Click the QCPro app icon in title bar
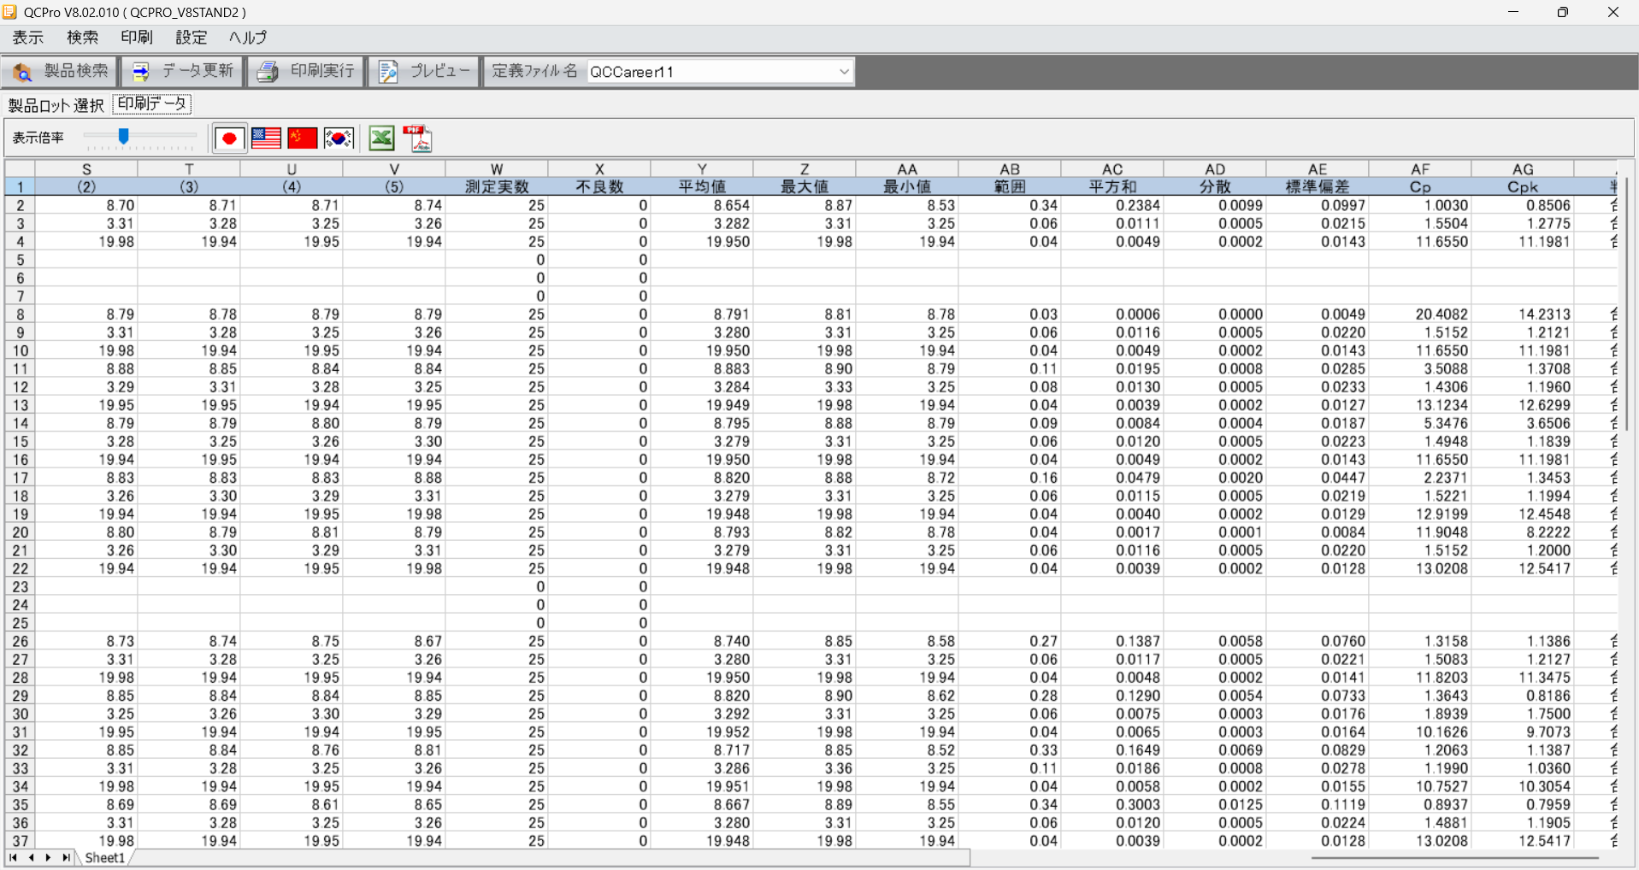The width and height of the screenshot is (1639, 870). pos(10,12)
